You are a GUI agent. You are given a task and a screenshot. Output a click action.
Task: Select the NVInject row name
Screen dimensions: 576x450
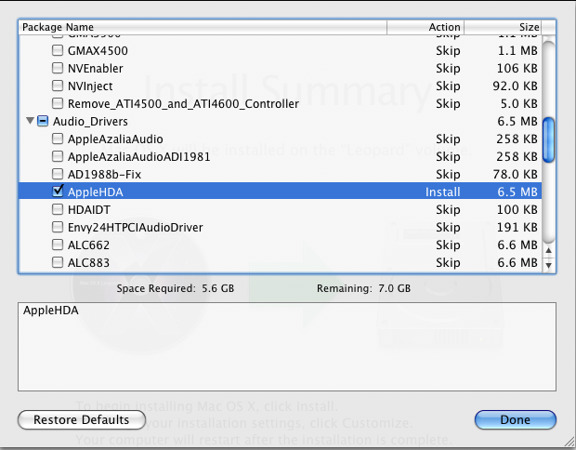pyautogui.click(x=90, y=86)
